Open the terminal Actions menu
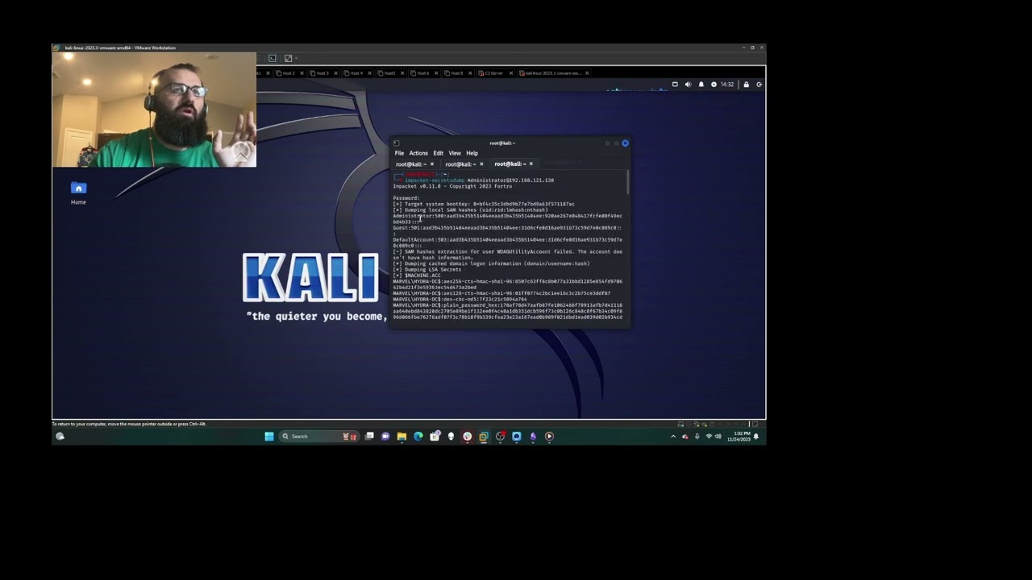Screen dimensions: 1032x580 point(418,153)
